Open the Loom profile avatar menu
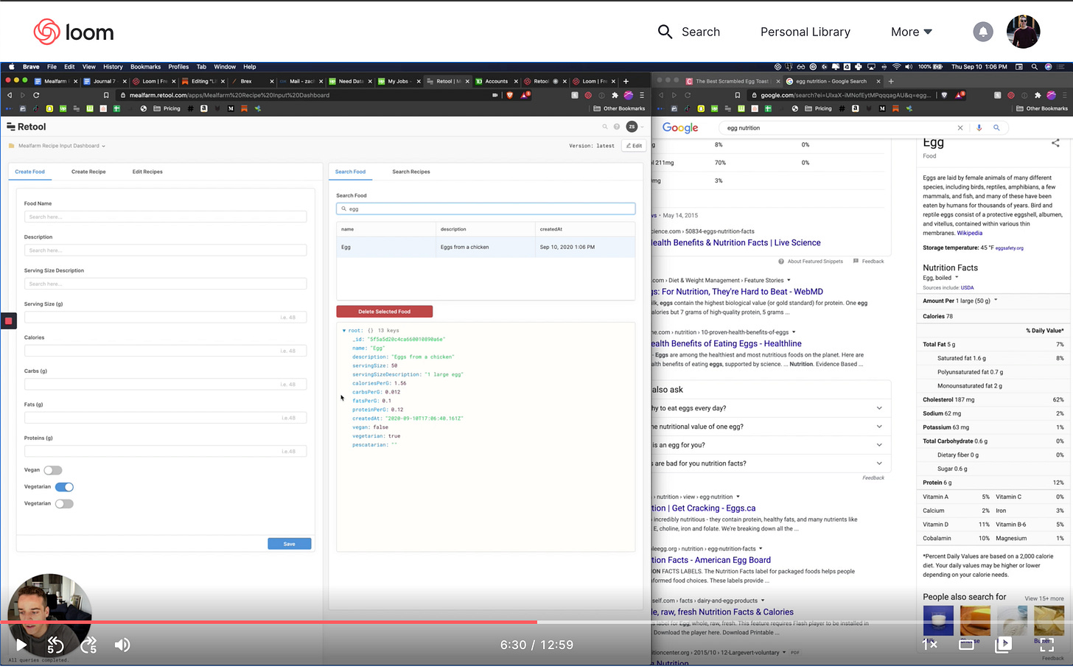The image size is (1073, 669). 1023,32
